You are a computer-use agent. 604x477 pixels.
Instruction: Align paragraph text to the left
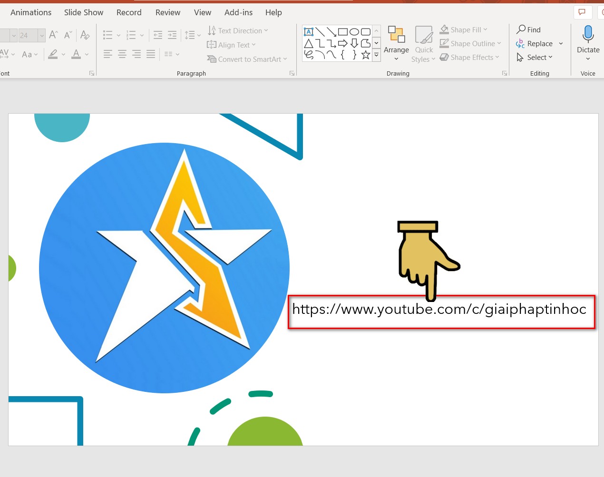coord(108,54)
